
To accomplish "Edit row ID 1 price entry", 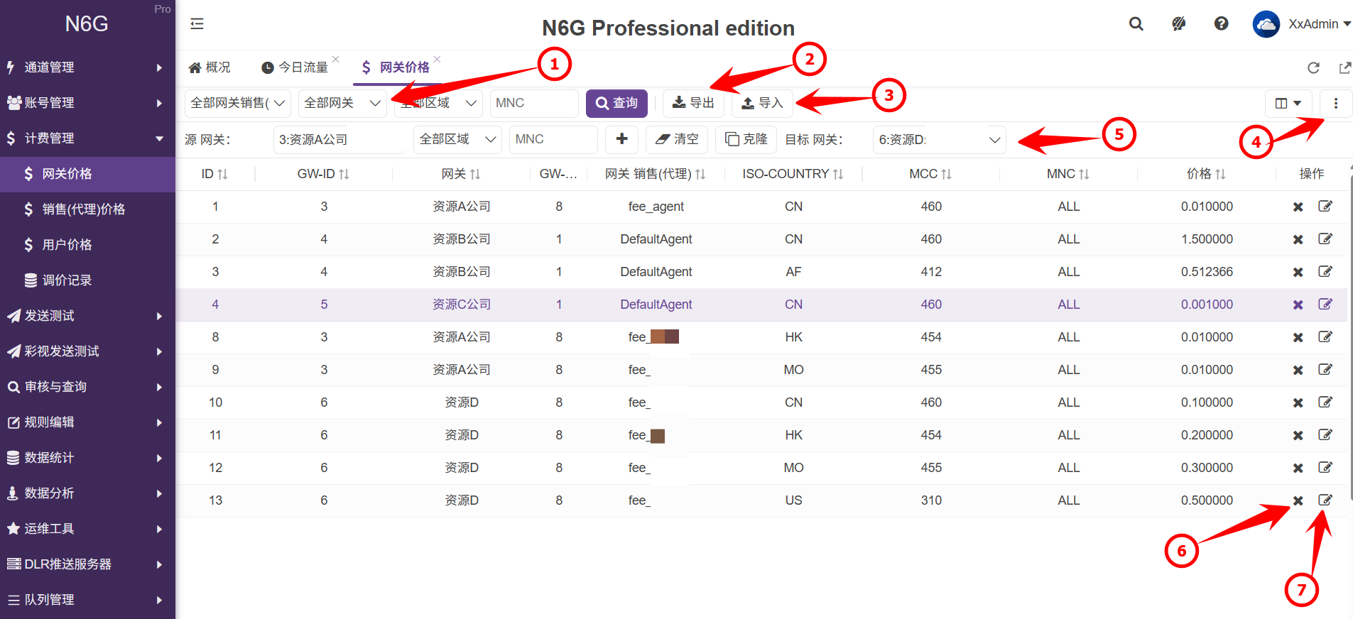I will [1325, 206].
